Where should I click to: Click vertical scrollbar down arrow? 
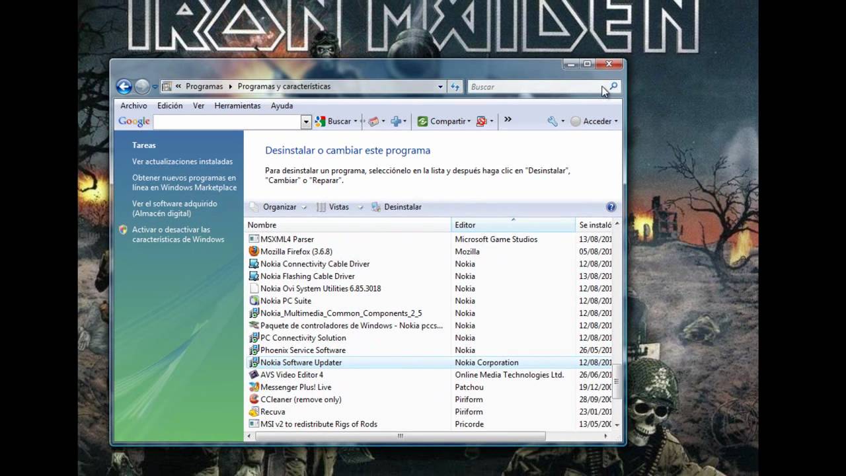617,424
